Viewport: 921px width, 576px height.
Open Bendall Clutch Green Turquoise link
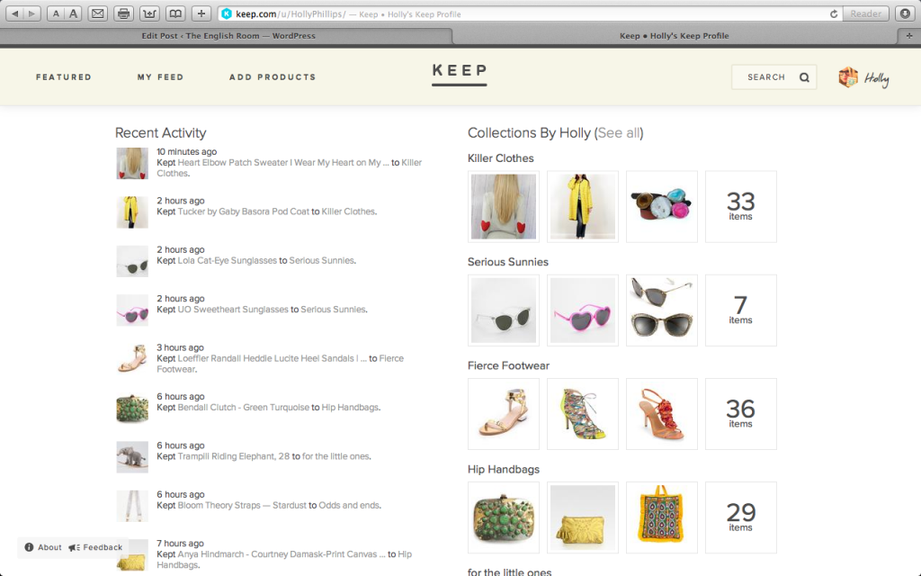pos(243,407)
